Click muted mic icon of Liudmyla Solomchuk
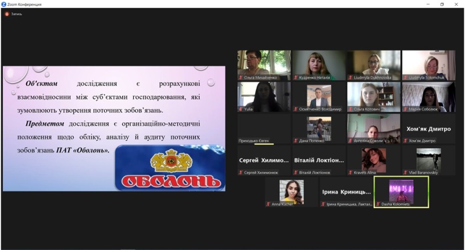The image size is (465, 250). pos(405,77)
